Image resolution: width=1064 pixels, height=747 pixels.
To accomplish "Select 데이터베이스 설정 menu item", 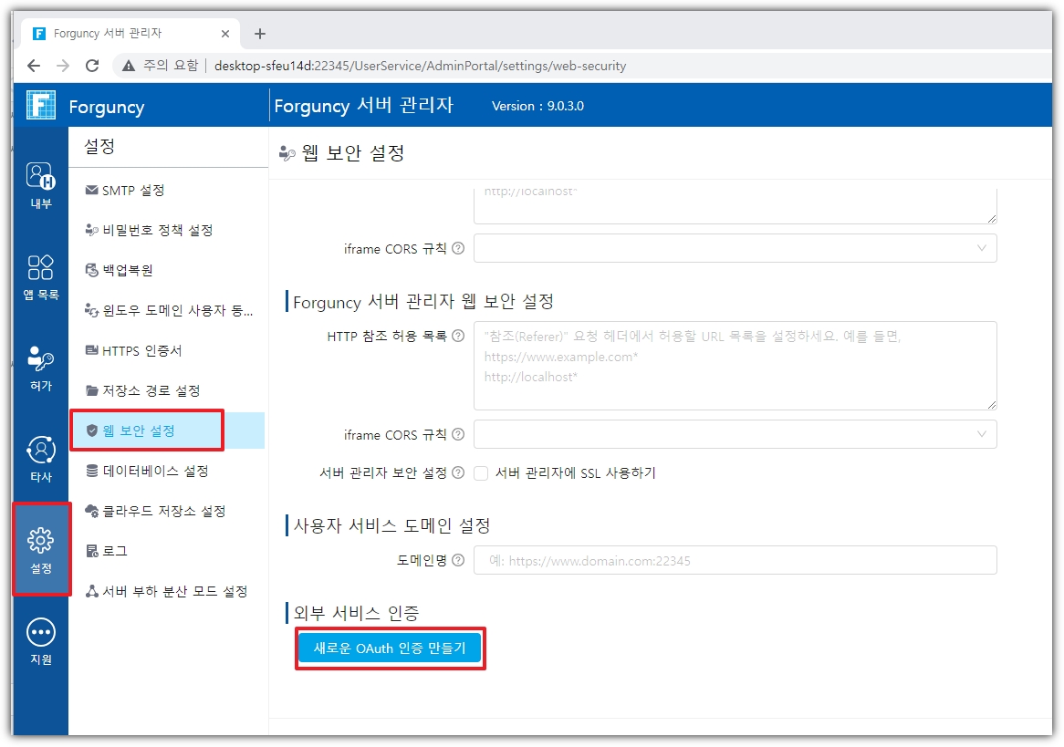I will tap(155, 472).
